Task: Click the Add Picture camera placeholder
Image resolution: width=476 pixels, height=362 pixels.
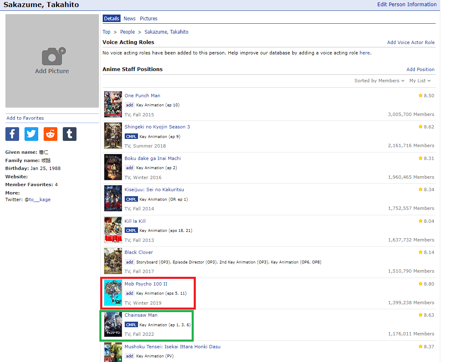Action: (52, 61)
